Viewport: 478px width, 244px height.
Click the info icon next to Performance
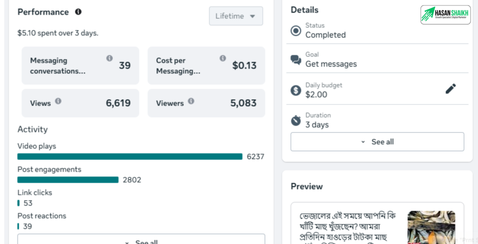click(x=78, y=12)
